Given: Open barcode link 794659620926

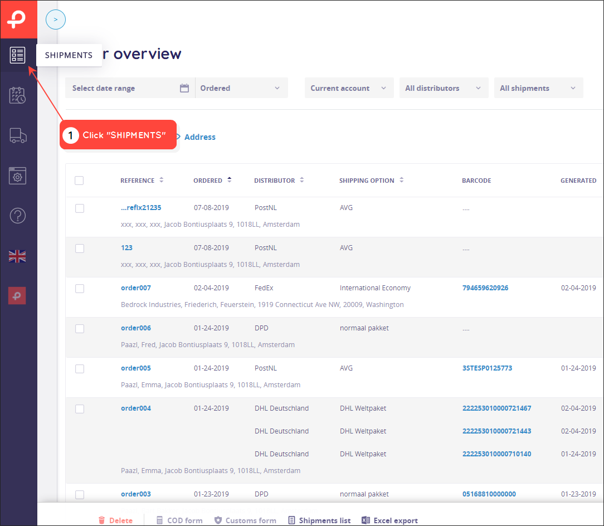Looking at the screenshot, I should point(485,288).
